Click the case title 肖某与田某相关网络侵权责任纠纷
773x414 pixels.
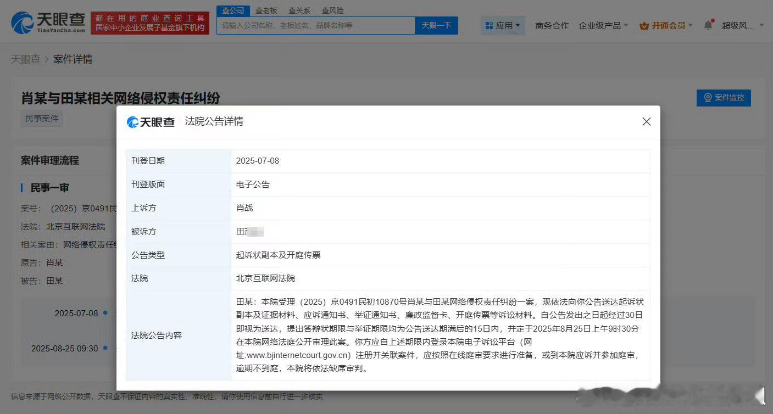pyautogui.click(x=120, y=98)
